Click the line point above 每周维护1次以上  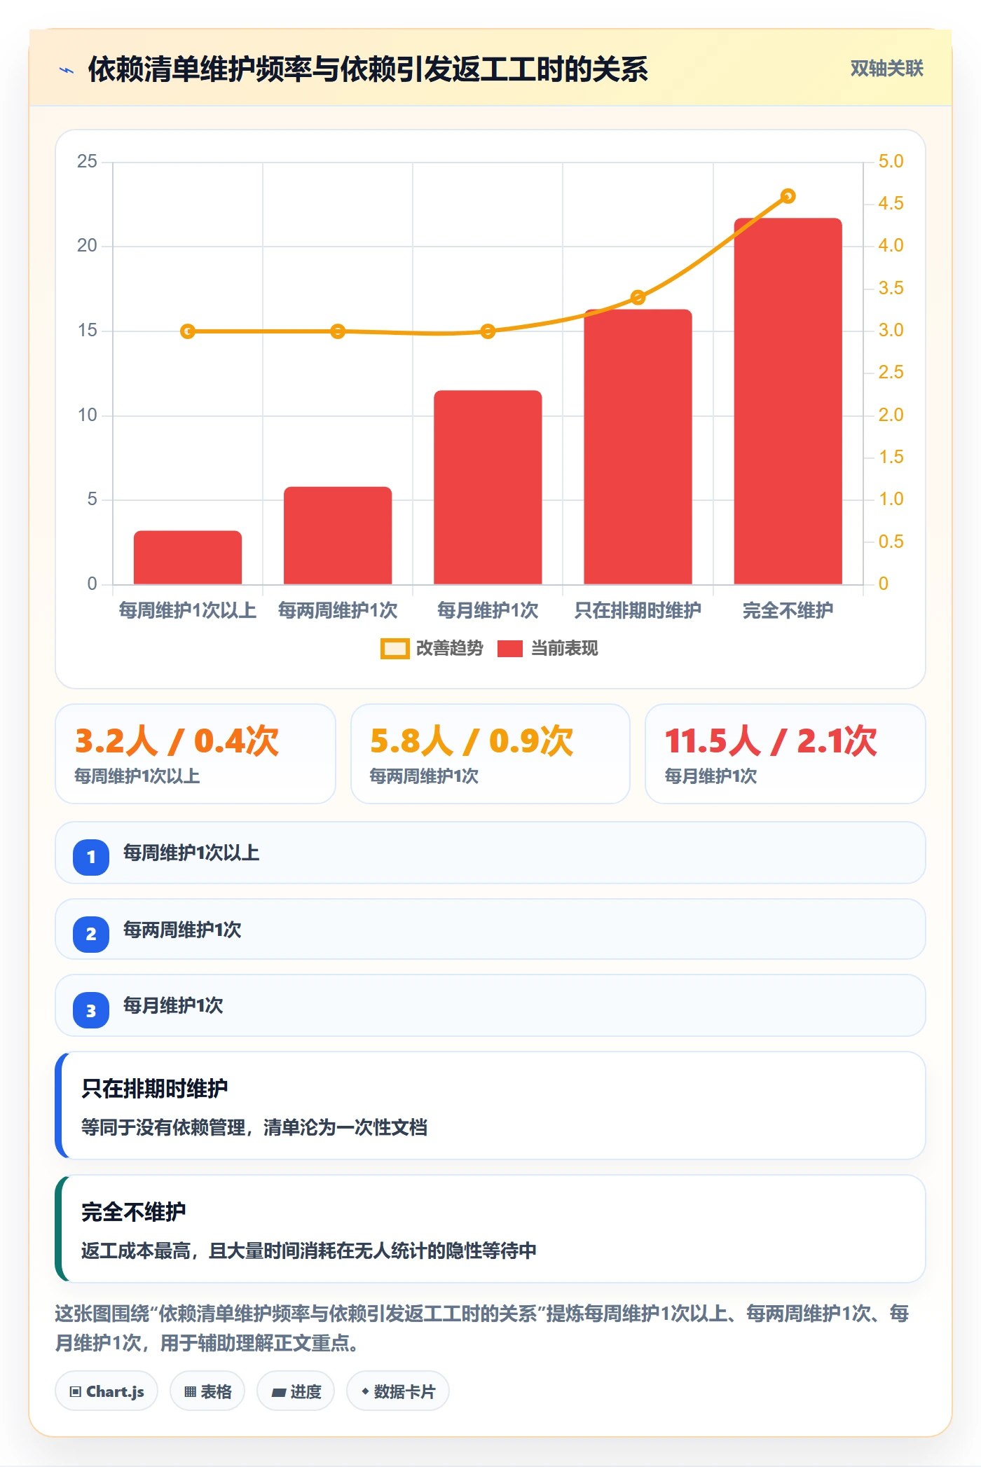(188, 331)
